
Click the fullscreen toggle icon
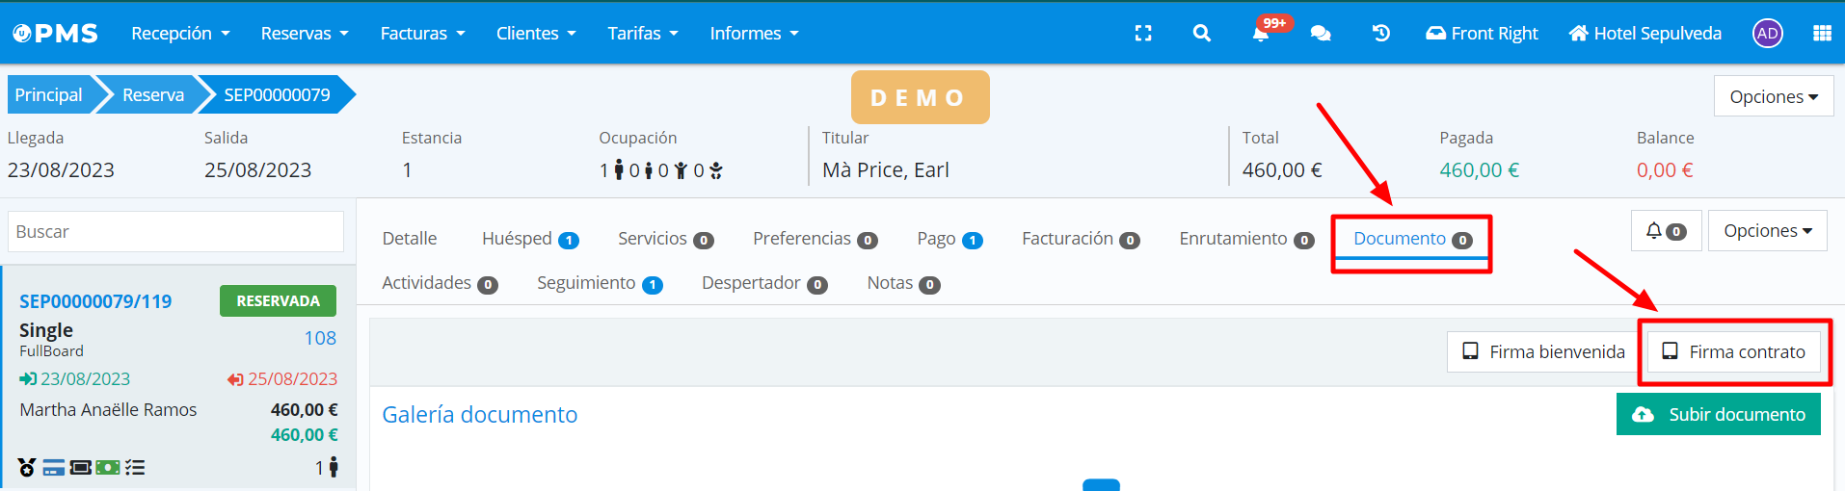[x=1143, y=34]
